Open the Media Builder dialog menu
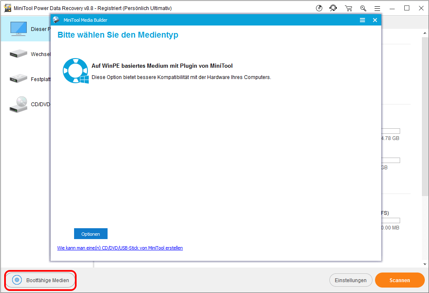429x293 pixels. 362,20
